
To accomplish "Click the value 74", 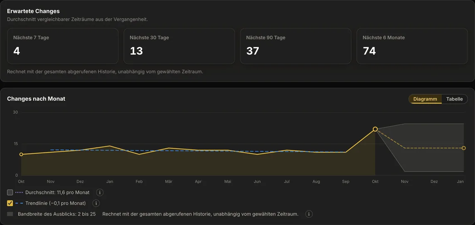I will point(369,51).
